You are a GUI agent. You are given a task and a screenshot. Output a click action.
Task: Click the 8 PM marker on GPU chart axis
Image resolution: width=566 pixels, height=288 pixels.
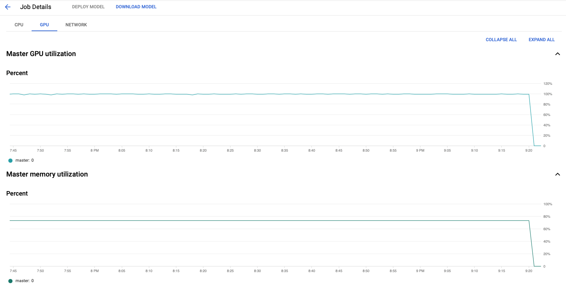pos(94,150)
